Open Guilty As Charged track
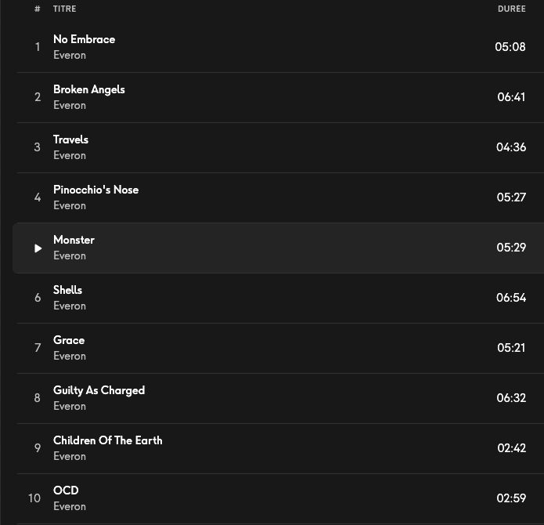This screenshot has height=525, width=544. [x=99, y=390]
